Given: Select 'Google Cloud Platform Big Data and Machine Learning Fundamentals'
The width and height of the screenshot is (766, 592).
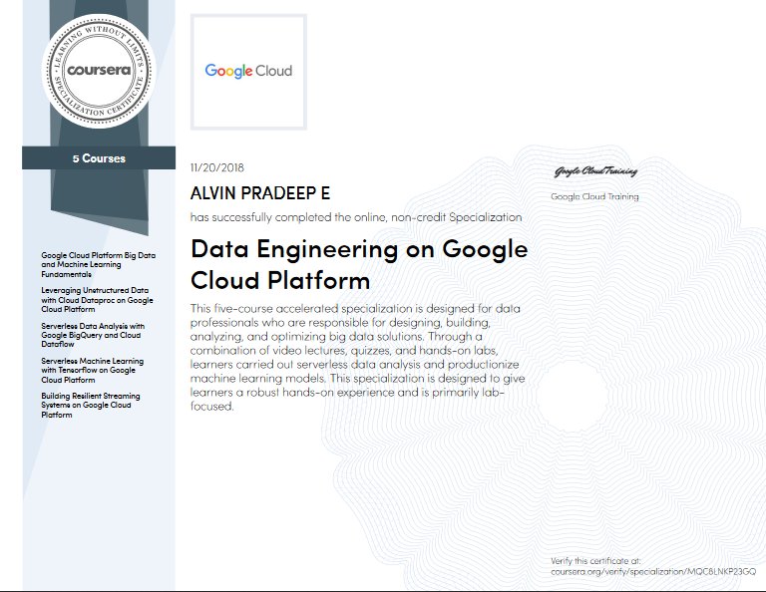Looking at the screenshot, I should [x=98, y=264].
